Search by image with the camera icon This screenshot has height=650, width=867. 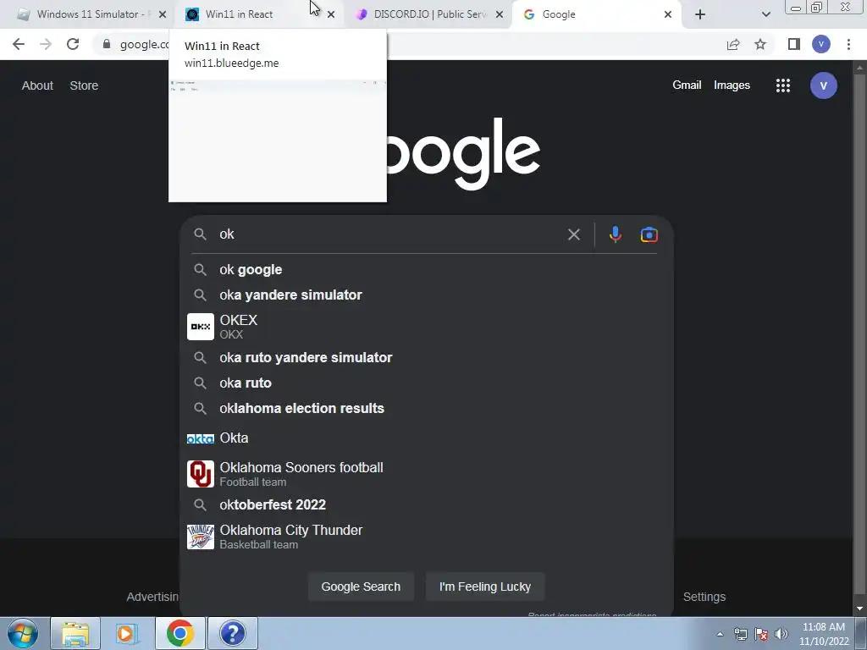click(649, 234)
